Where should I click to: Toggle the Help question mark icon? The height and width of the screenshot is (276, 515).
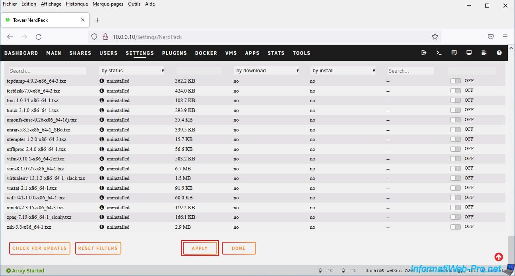click(x=499, y=53)
